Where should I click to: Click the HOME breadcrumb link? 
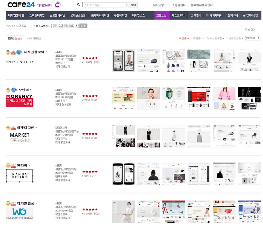[9, 26]
